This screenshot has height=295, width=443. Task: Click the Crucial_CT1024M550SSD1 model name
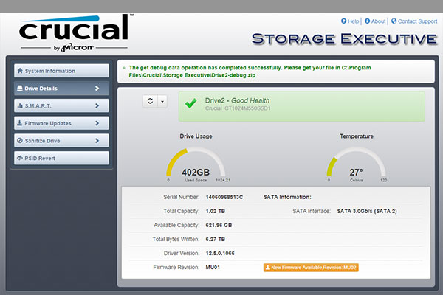[x=238, y=108]
